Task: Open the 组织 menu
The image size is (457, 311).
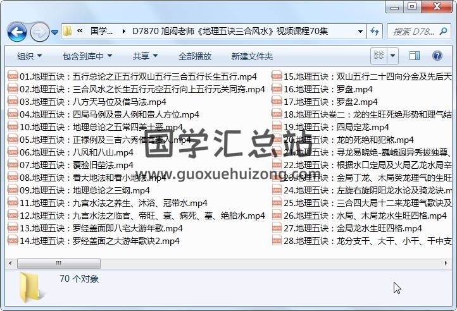Action: tap(29, 56)
